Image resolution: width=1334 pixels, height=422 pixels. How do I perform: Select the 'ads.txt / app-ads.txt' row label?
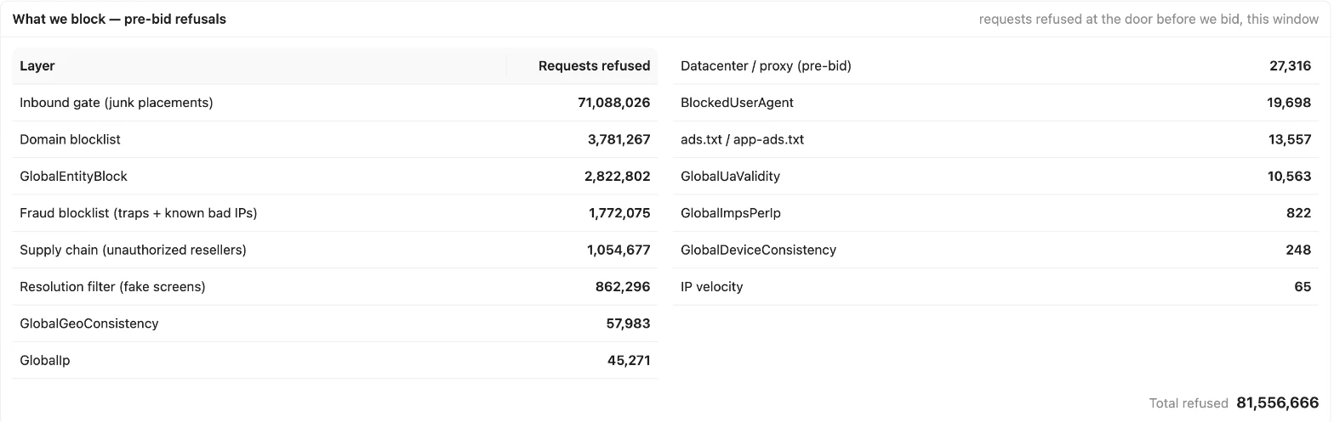pyautogui.click(x=742, y=139)
